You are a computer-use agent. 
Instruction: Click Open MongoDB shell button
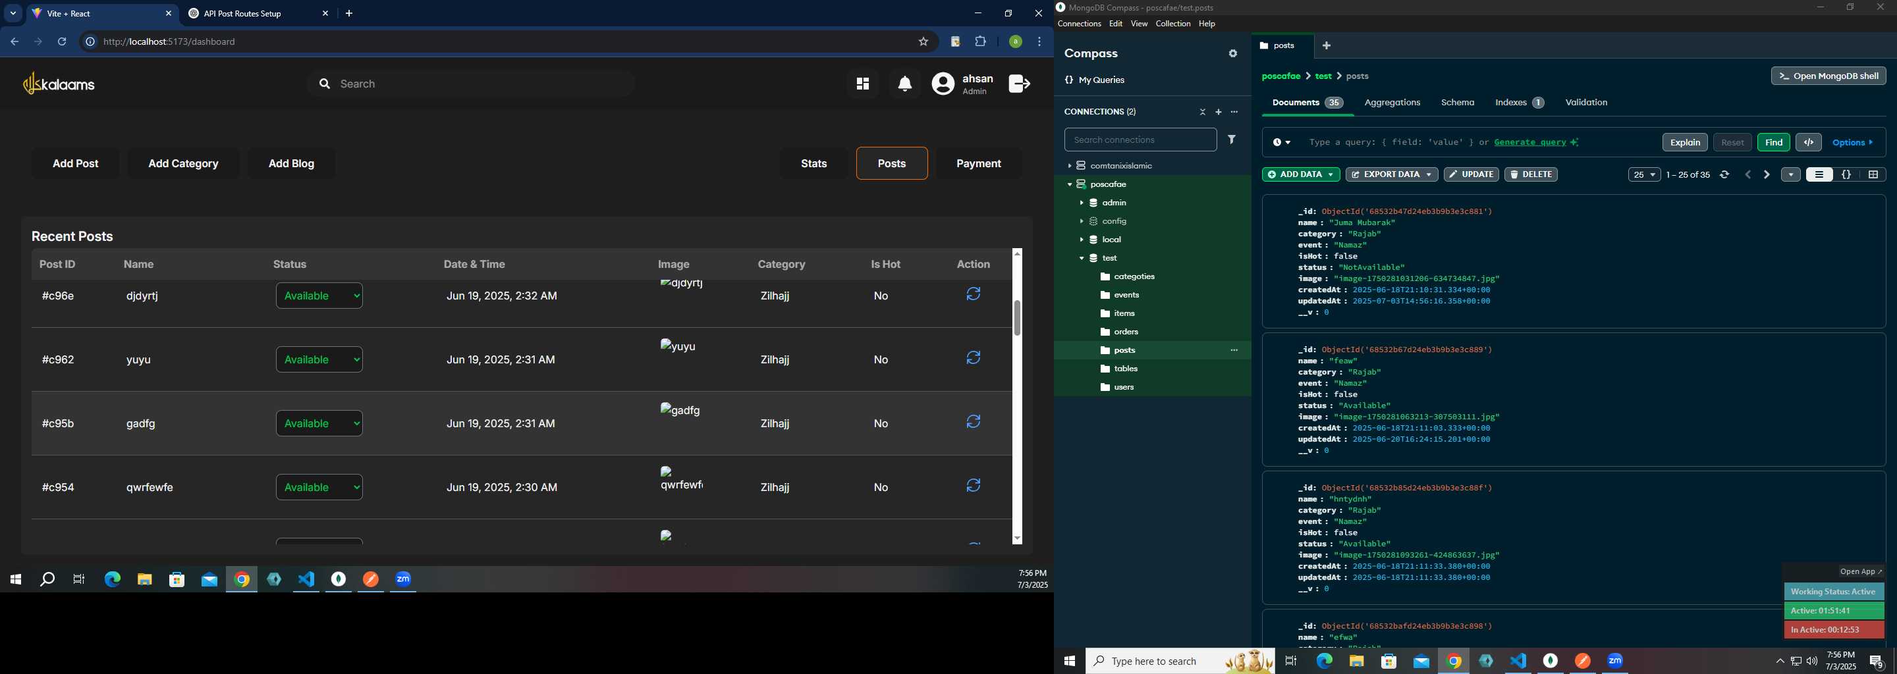coord(1828,76)
